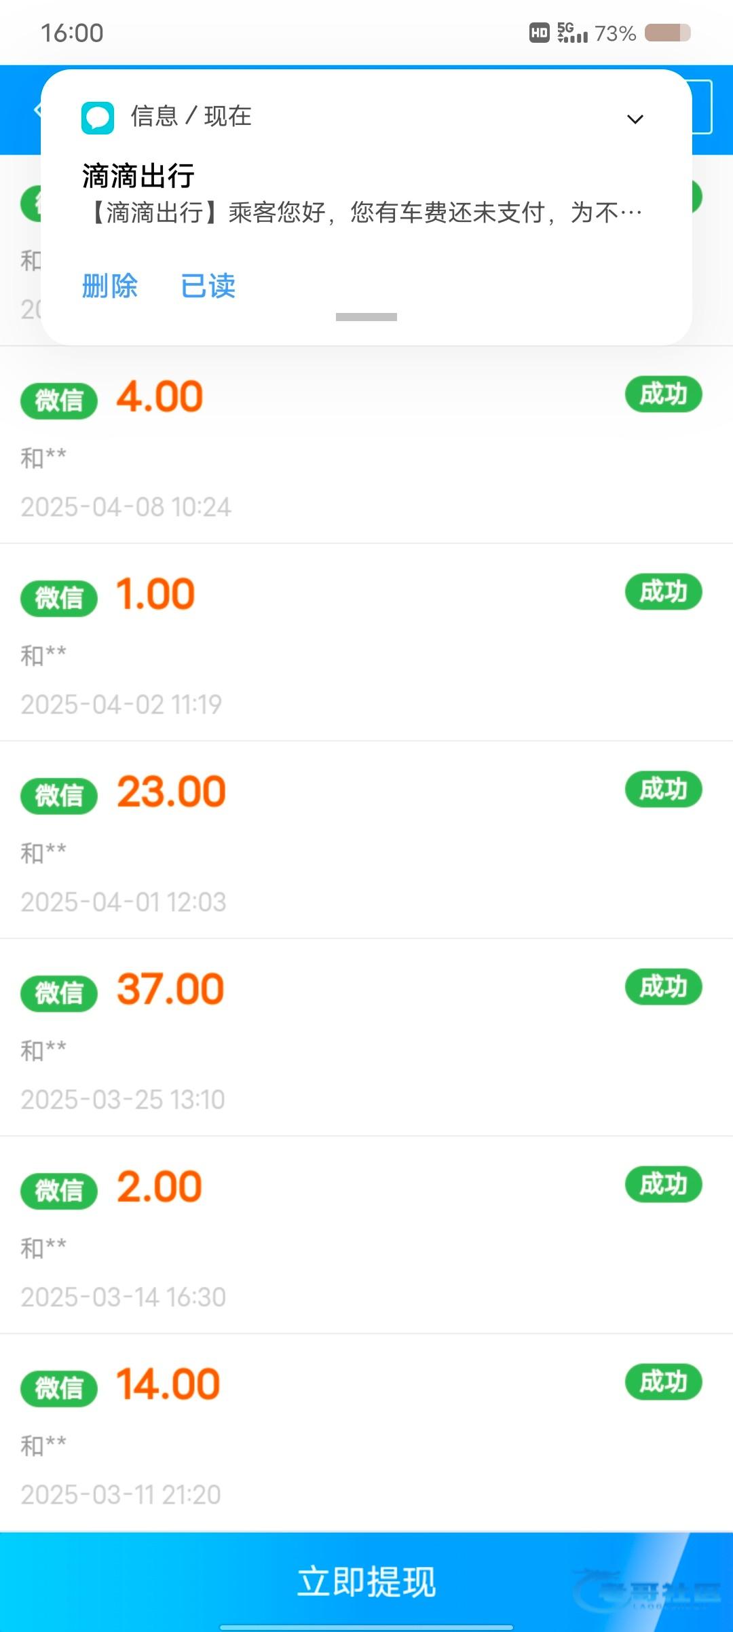The height and width of the screenshot is (1632, 733).
Task: Tap the 5G signal strength icon
Action: pos(572,33)
